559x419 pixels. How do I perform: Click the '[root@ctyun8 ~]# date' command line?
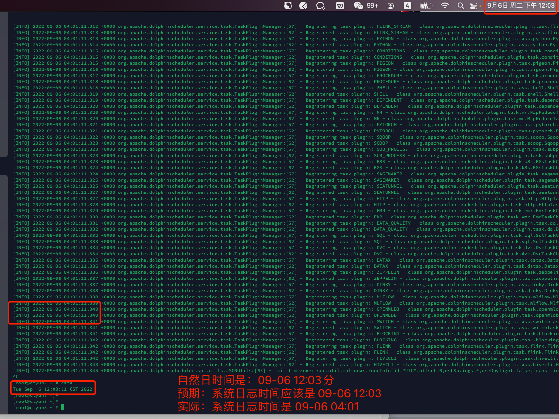point(43,383)
